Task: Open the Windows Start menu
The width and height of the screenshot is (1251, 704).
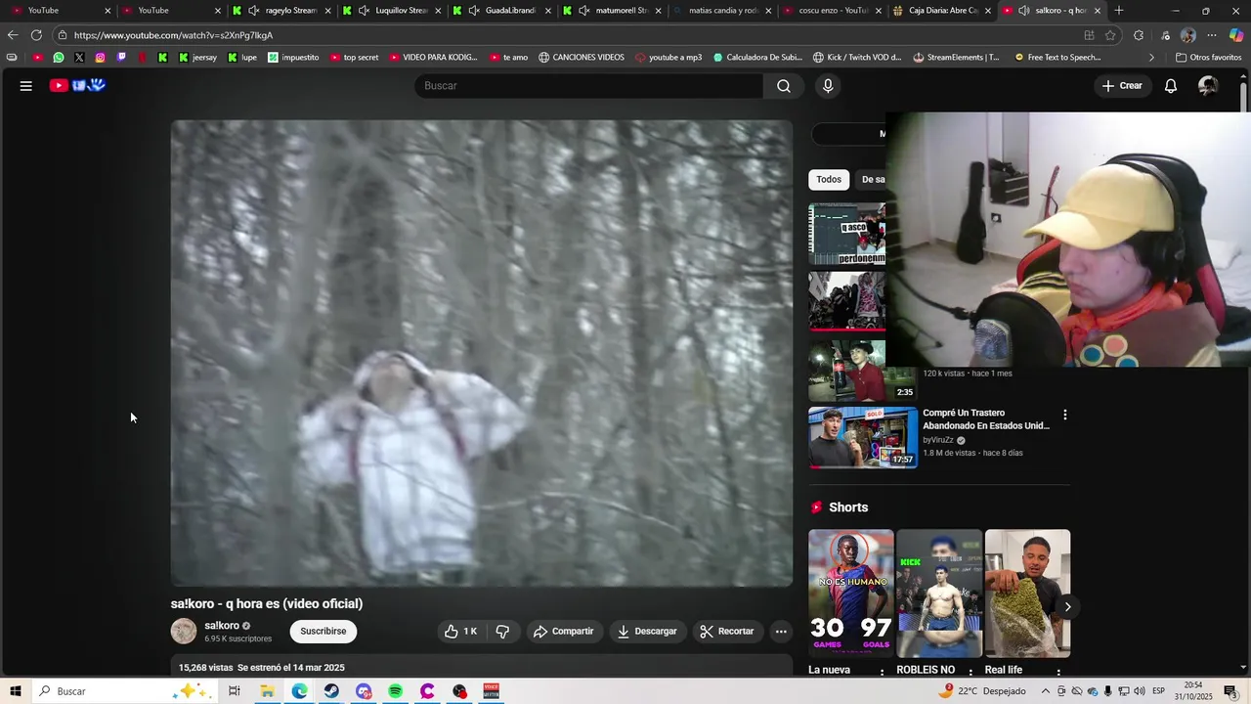Action: point(16,691)
